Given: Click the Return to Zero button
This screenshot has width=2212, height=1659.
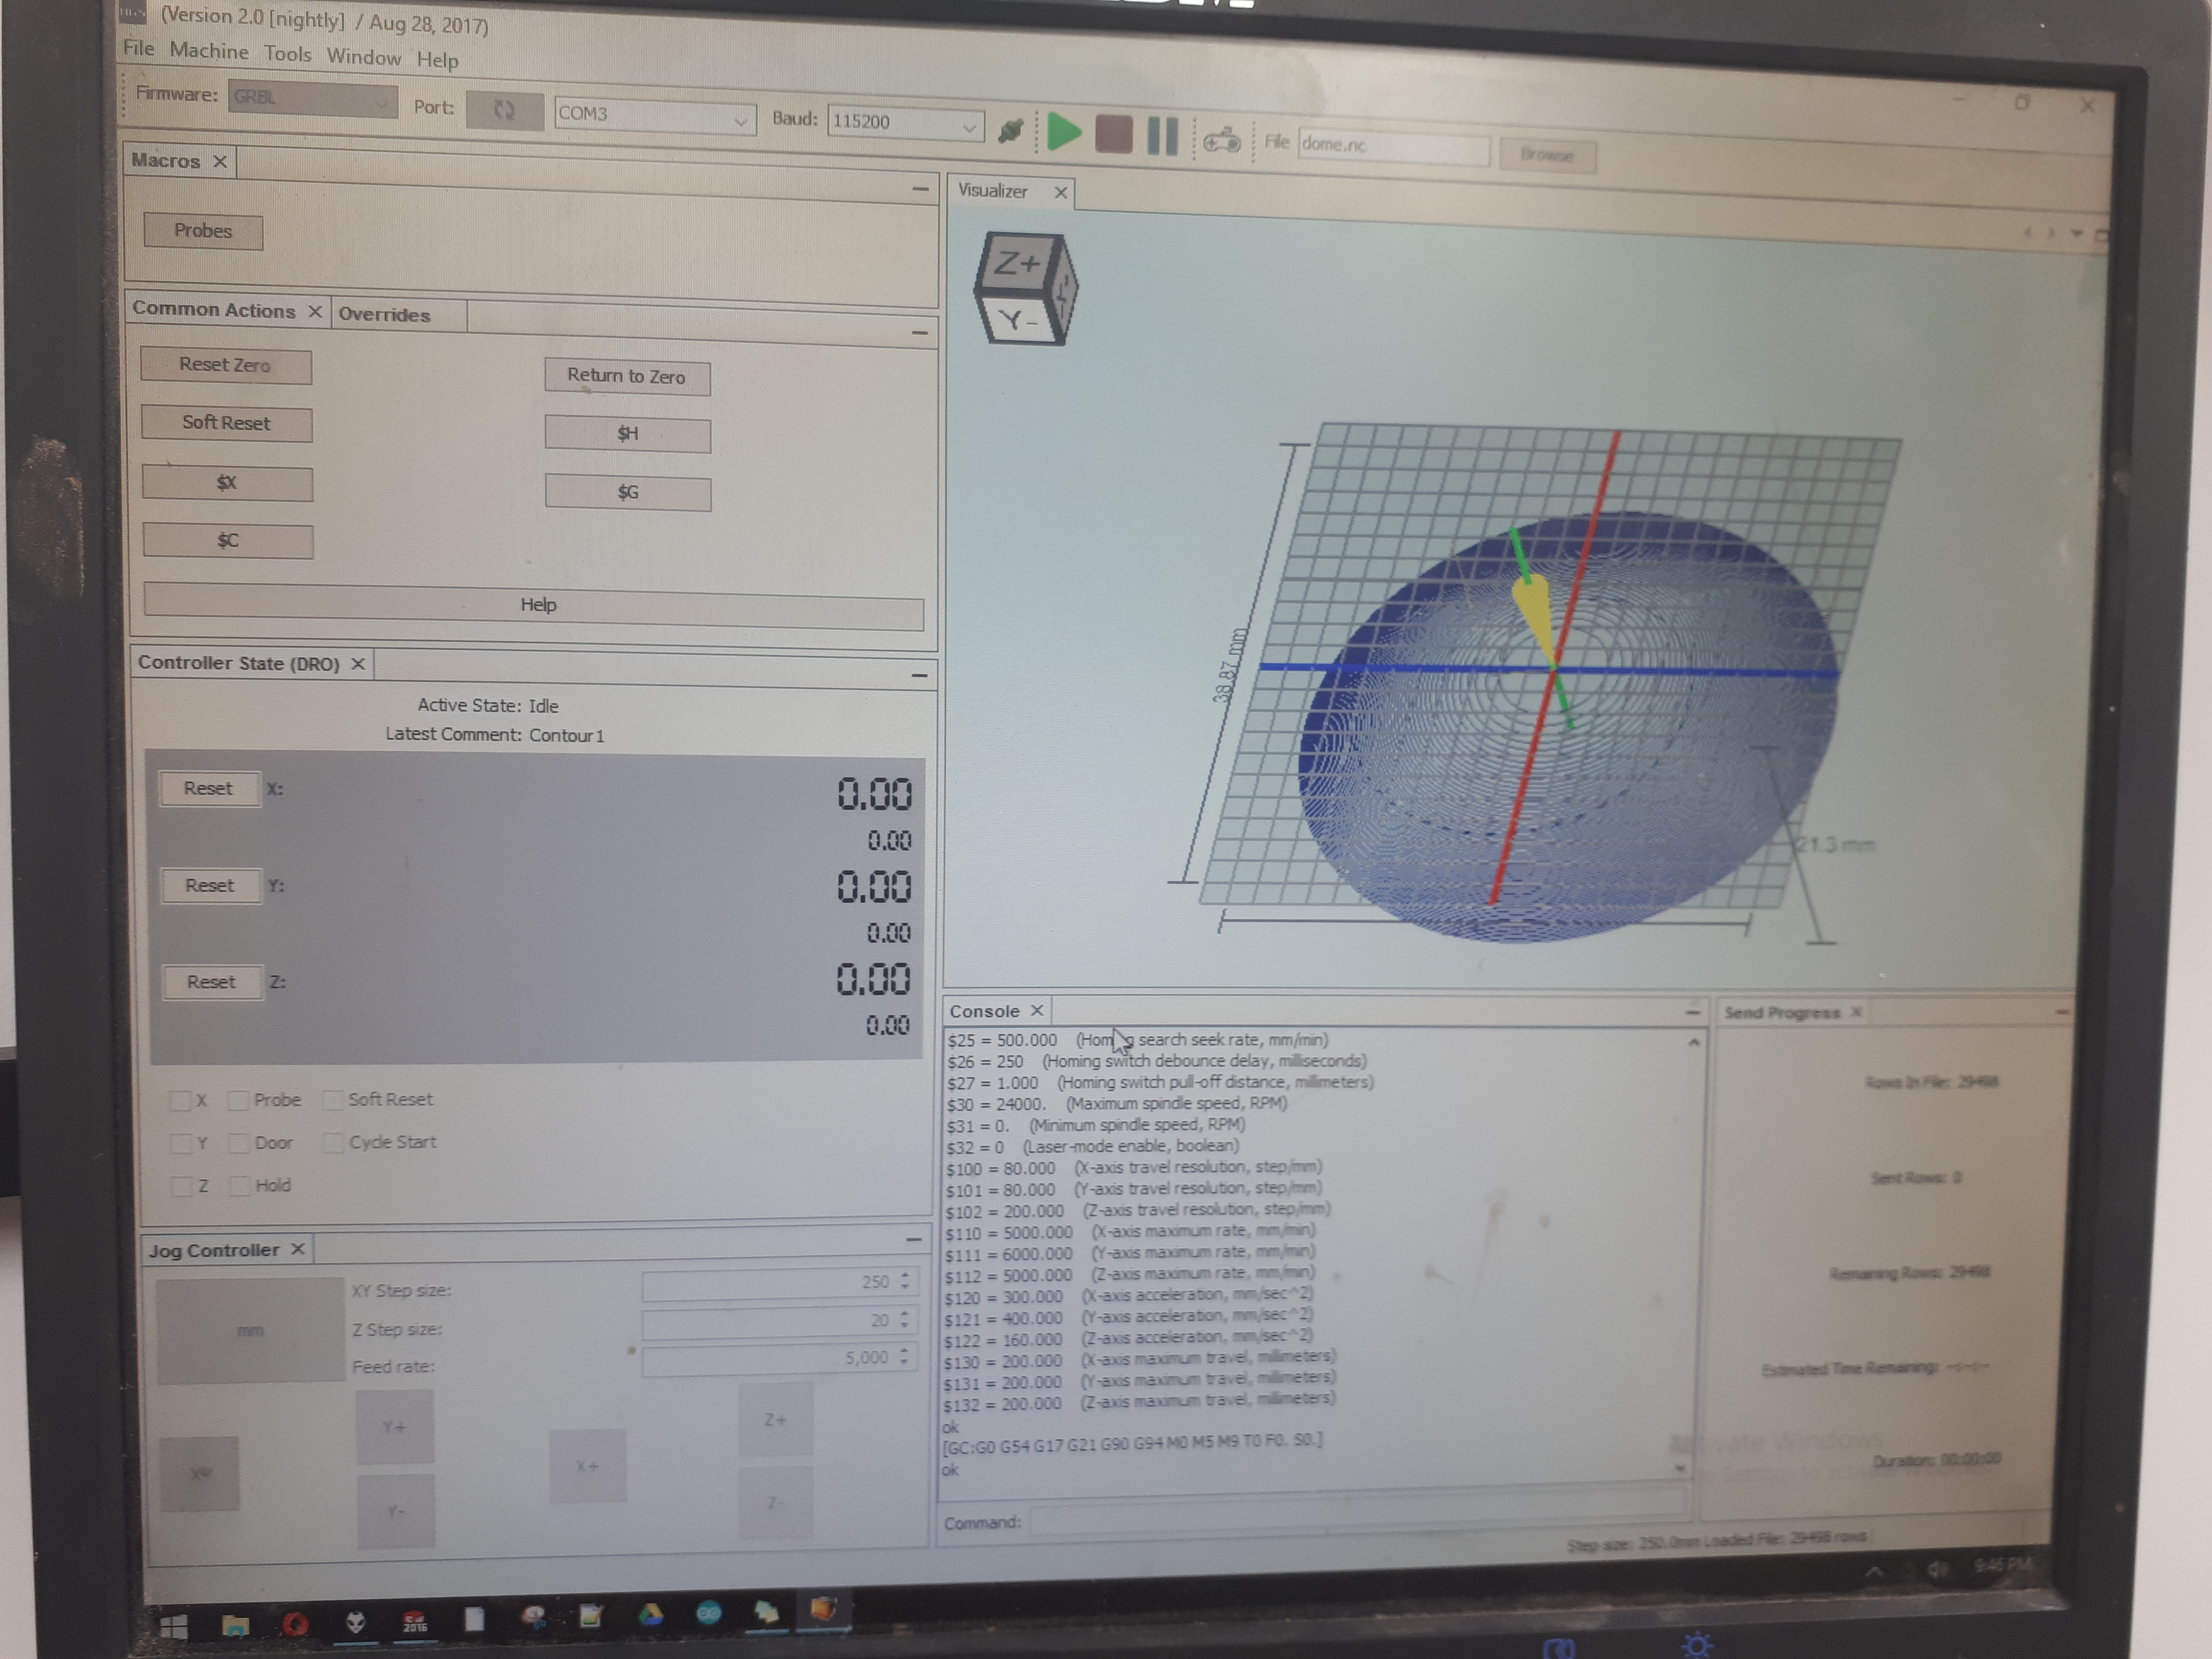Looking at the screenshot, I should click(x=626, y=377).
